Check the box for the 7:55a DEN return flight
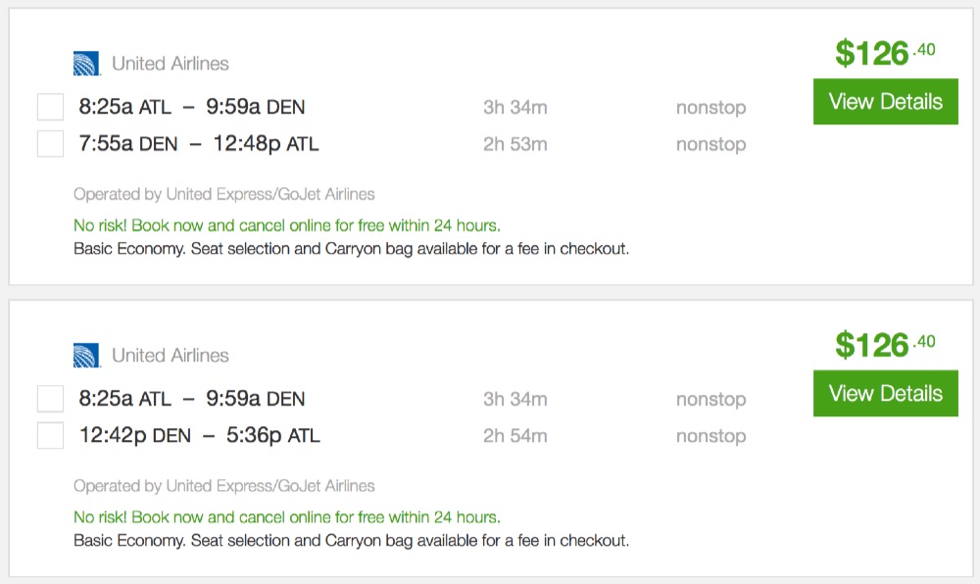 [50, 144]
